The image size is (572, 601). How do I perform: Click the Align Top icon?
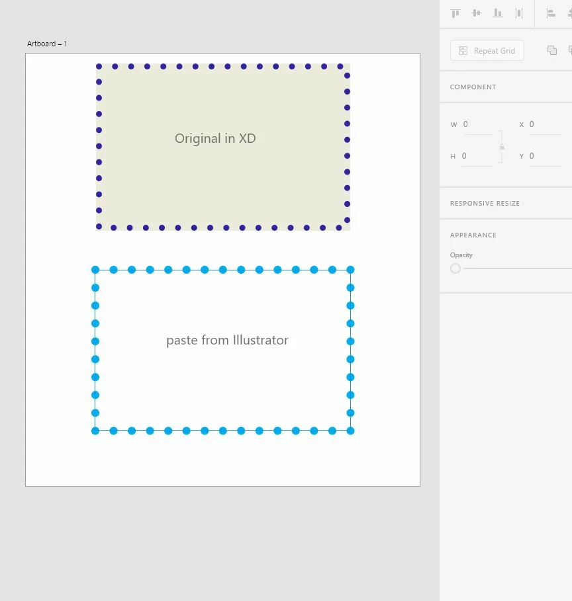pyautogui.click(x=455, y=13)
